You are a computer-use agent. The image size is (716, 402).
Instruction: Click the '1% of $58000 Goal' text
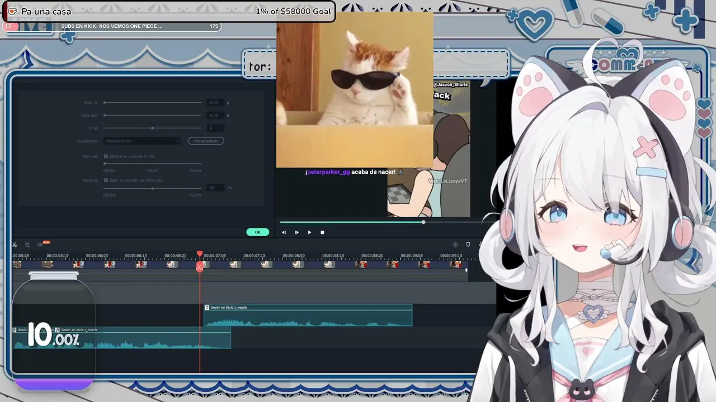(293, 11)
